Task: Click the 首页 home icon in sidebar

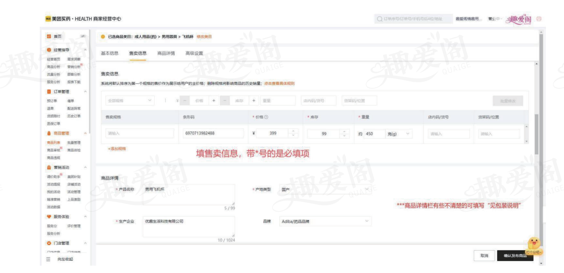Action: coord(49,36)
